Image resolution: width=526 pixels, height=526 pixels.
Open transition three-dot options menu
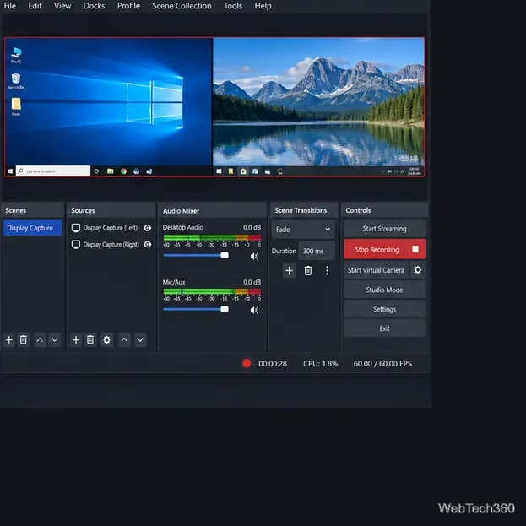(x=327, y=270)
